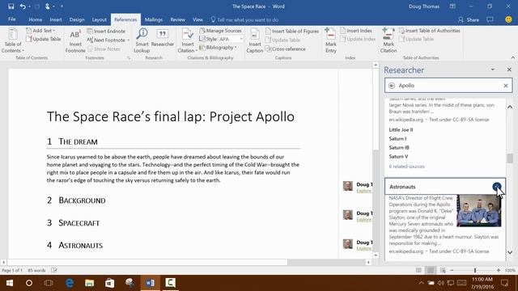518x291 pixels.
Task: Open the File tab
Action: pos(12,19)
